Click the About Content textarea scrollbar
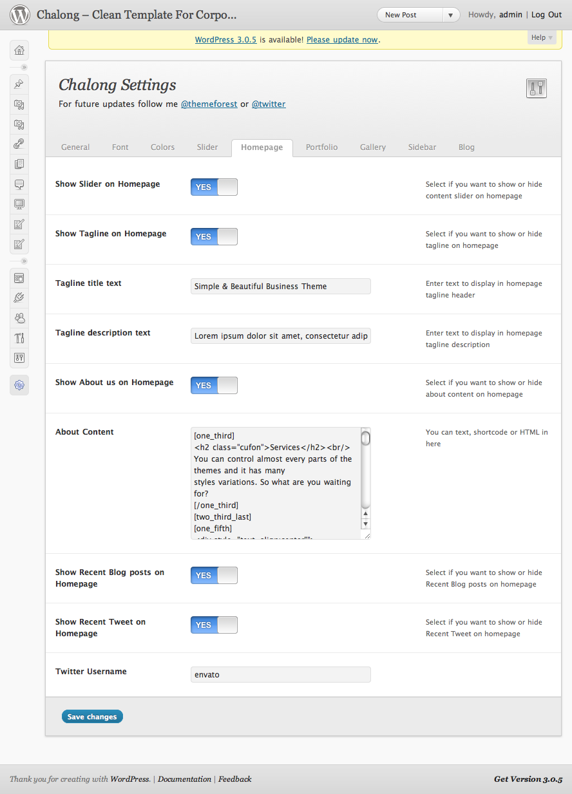The image size is (572, 794). tap(365, 477)
